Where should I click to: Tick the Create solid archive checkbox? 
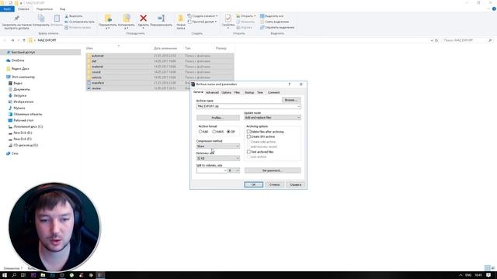[248, 142]
